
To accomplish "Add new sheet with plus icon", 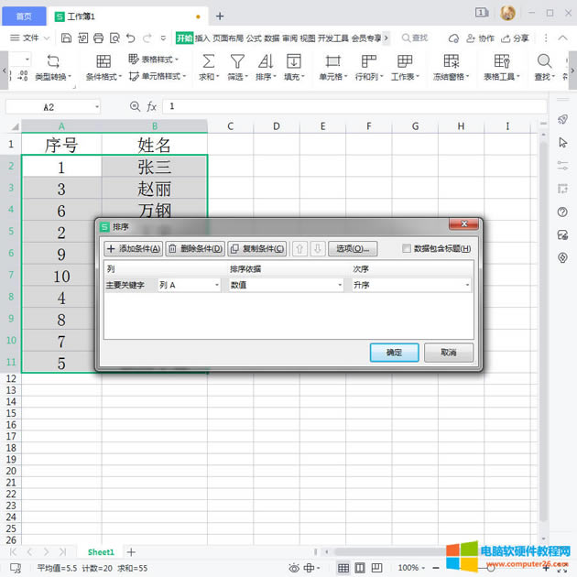I will click(131, 552).
